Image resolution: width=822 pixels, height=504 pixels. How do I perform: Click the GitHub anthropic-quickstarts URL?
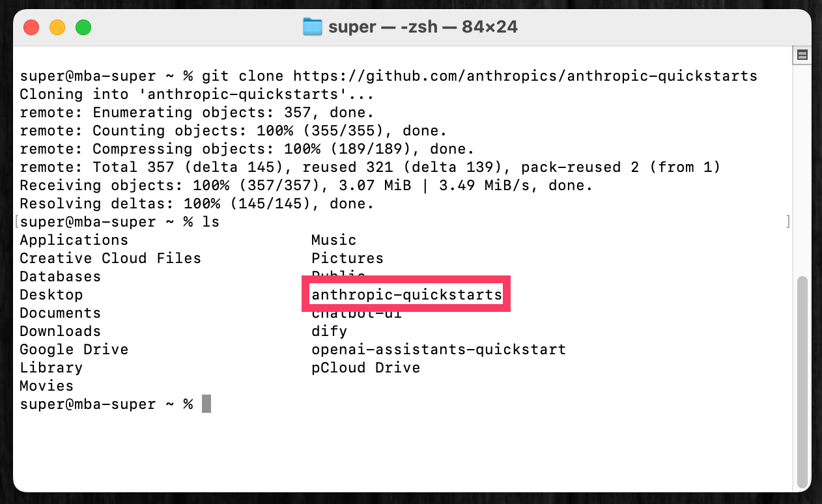(x=525, y=76)
